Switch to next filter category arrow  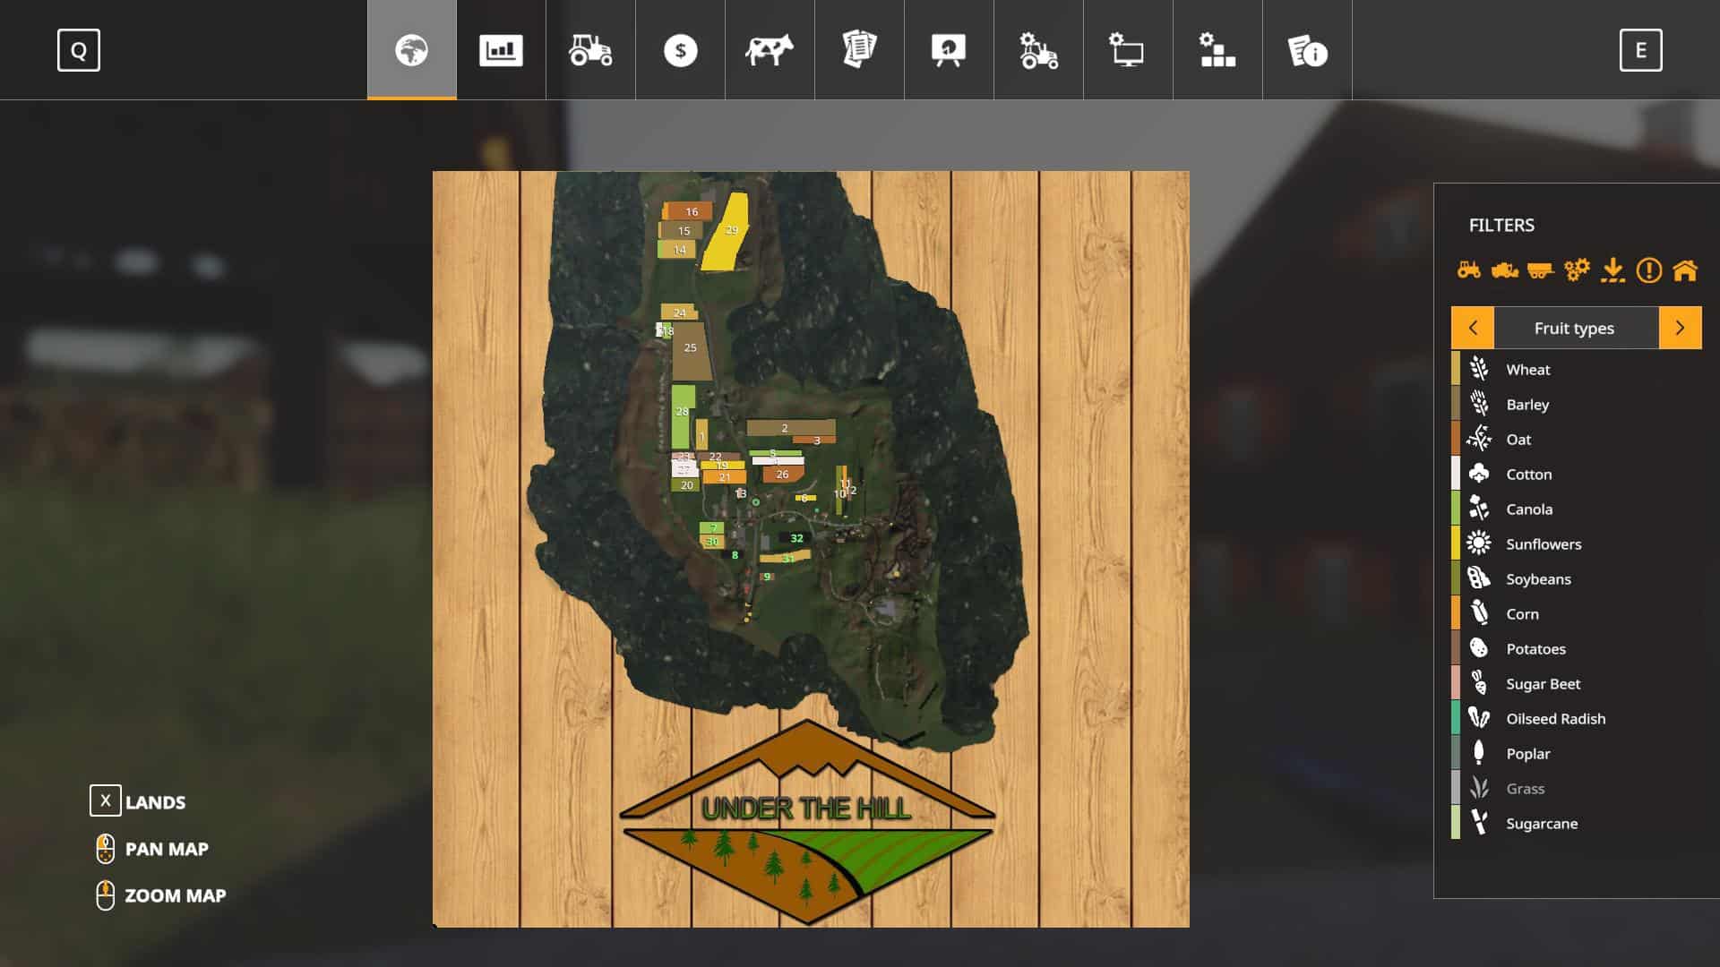[x=1680, y=328]
